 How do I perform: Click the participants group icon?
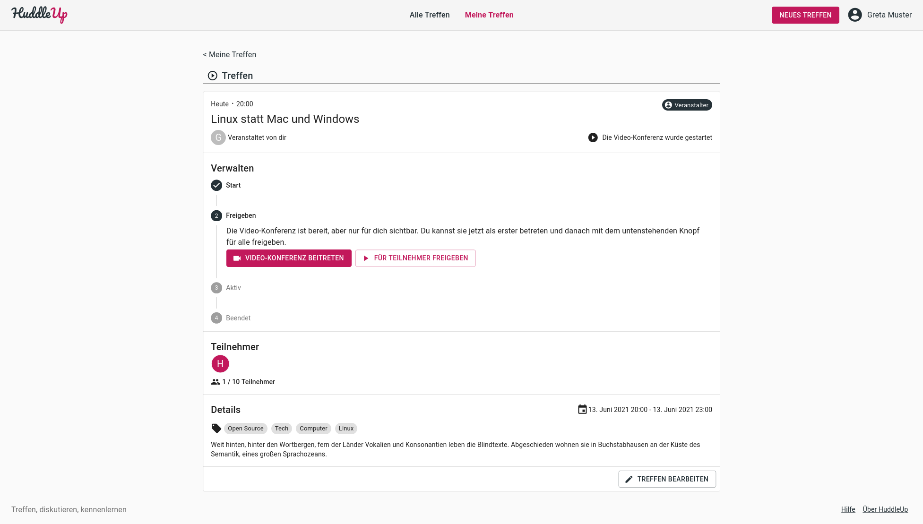point(216,382)
